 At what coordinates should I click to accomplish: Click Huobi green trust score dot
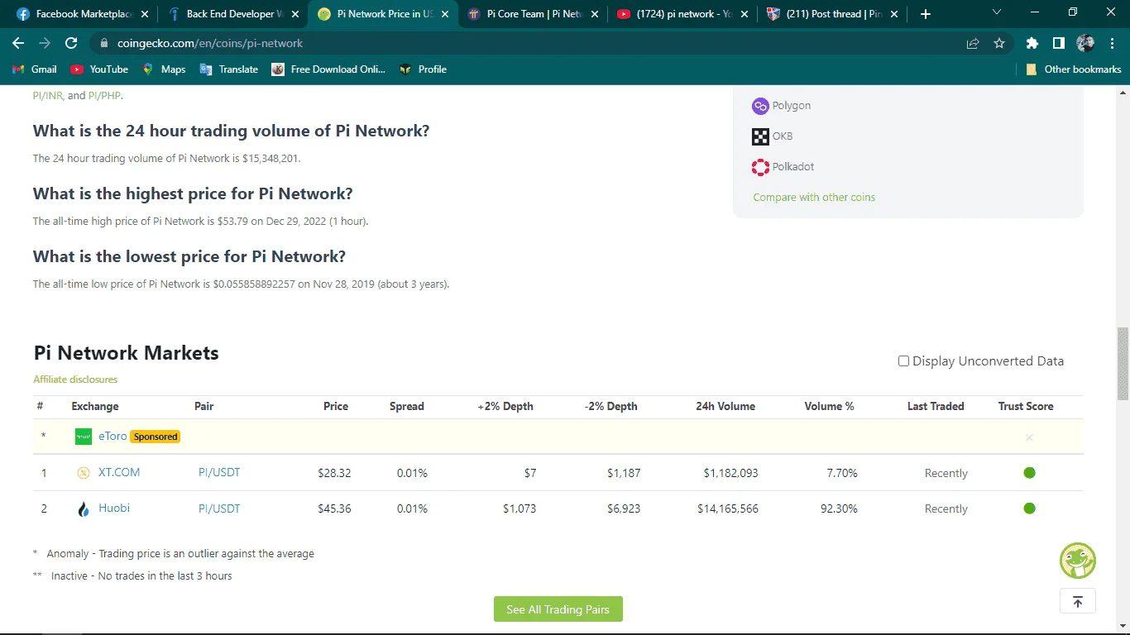(x=1029, y=508)
